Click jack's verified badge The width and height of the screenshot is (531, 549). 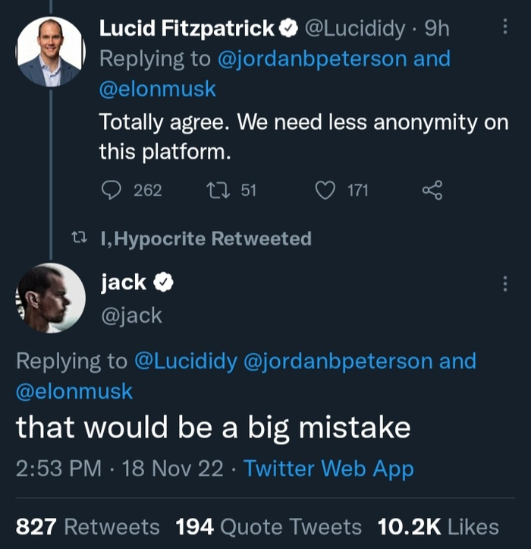(x=164, y=283)
